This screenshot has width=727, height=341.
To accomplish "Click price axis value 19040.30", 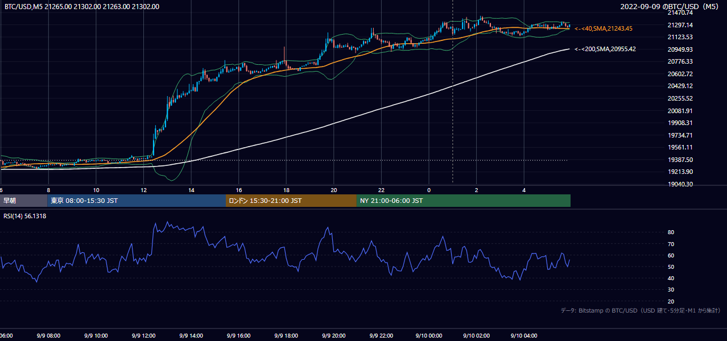I will 680,184.
